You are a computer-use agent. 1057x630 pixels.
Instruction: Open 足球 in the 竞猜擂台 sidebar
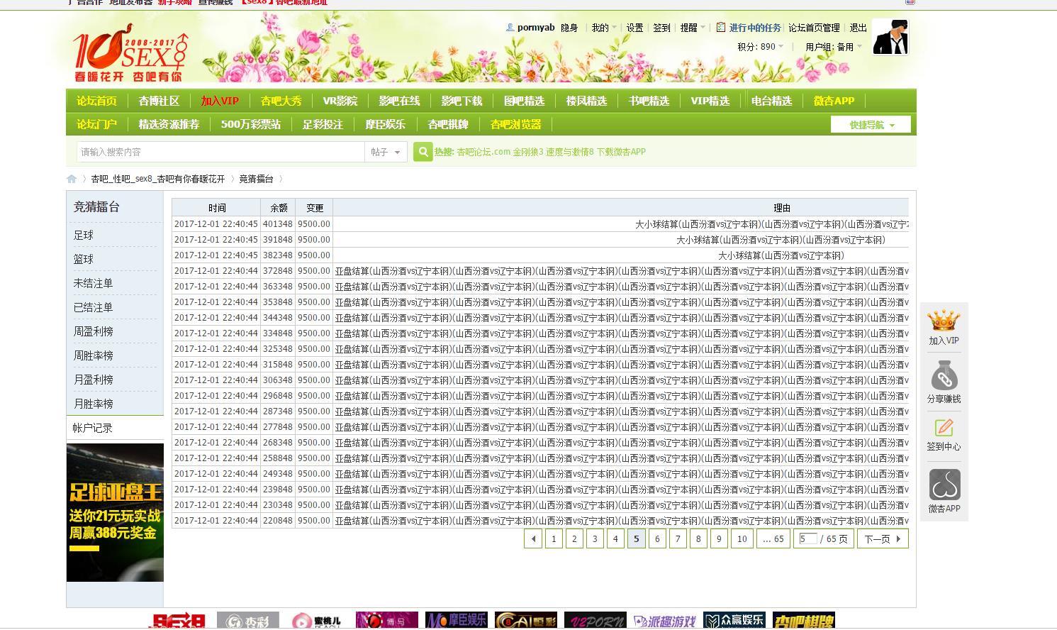pos(84,235)
